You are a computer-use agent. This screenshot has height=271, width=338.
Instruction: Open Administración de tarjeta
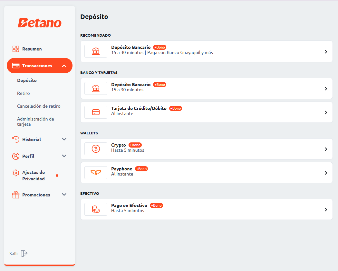pos(35,122)
